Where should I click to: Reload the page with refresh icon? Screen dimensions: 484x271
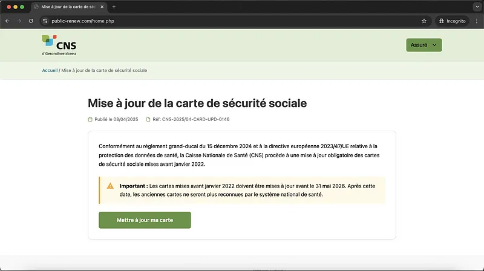31,21
